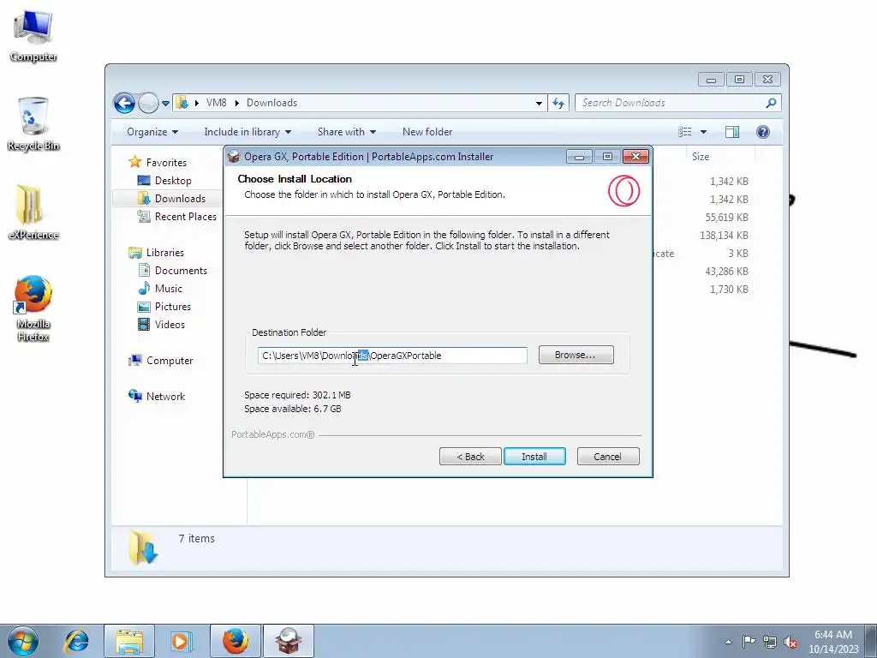Click the 3 KB size entry
The width and height of the screenshot is (877, 658).
pos(738,254)
